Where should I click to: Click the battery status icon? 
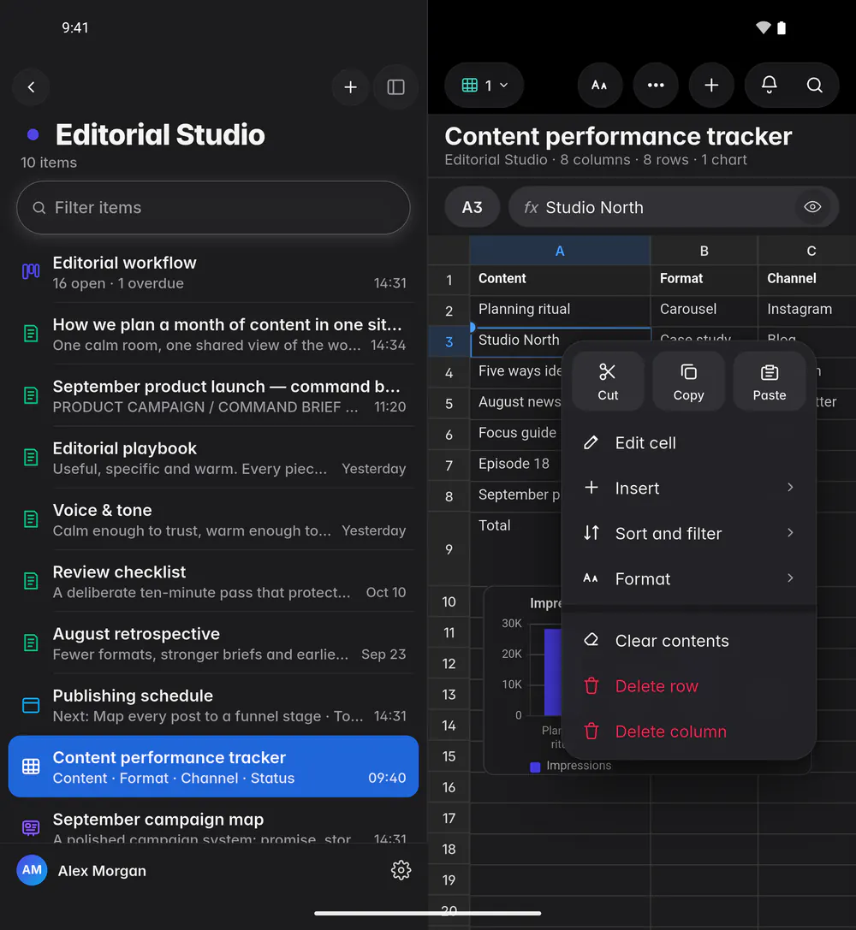(782, 27)
